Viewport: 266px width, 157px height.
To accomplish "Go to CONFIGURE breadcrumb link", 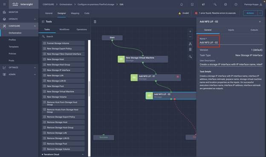I will [x=48, y=4].
